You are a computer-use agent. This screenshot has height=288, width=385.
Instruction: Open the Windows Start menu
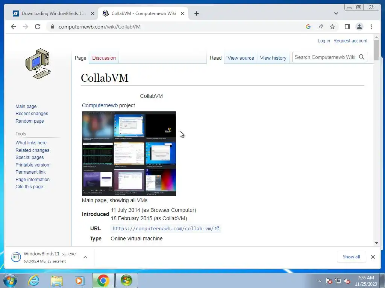pos(10,280)
